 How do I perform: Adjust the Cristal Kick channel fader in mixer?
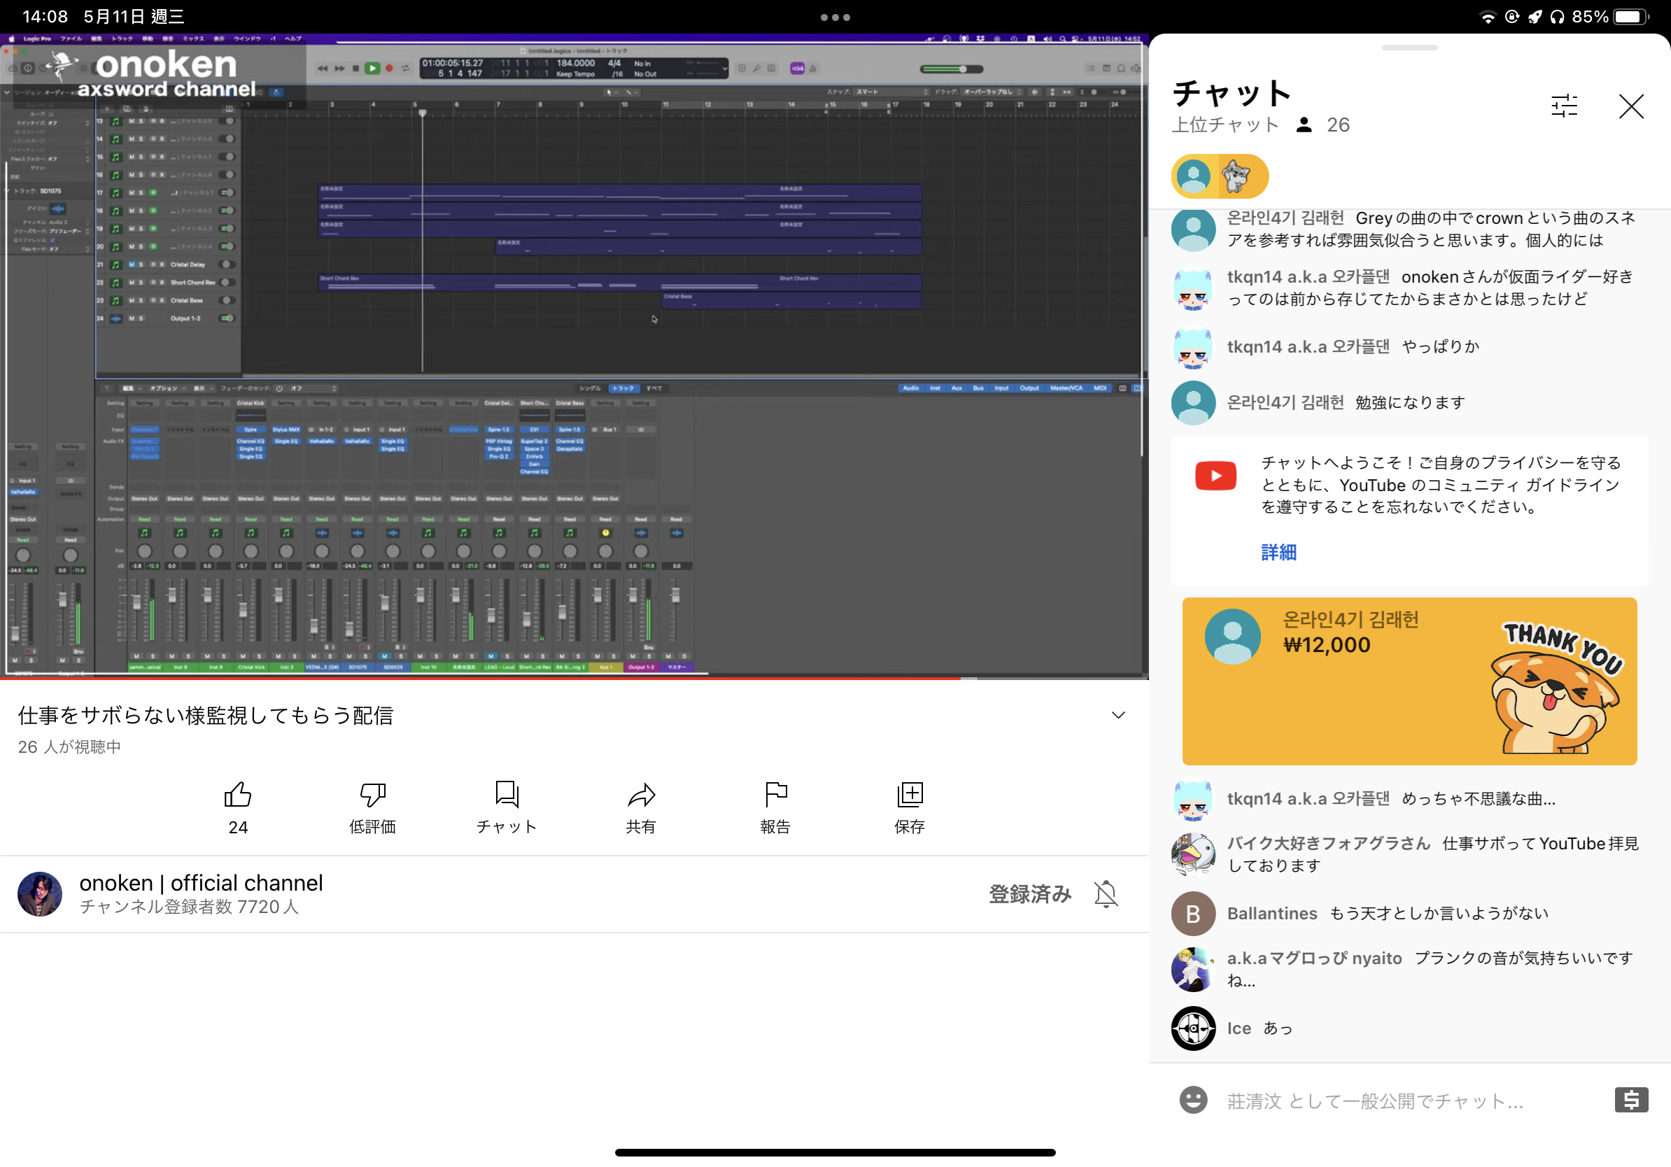[243, 609]
